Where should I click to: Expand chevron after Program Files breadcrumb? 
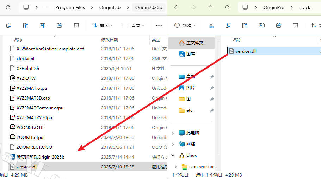[x=92, y=7]
